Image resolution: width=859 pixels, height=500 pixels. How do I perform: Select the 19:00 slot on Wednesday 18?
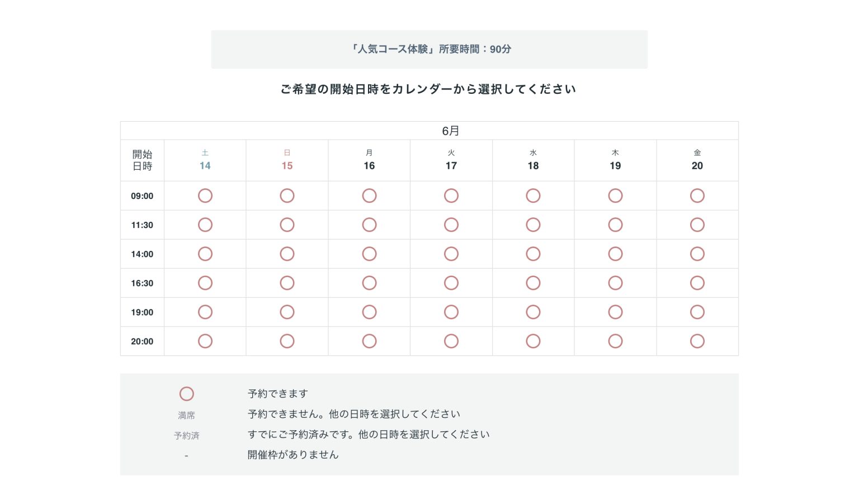tap(533, 312)
